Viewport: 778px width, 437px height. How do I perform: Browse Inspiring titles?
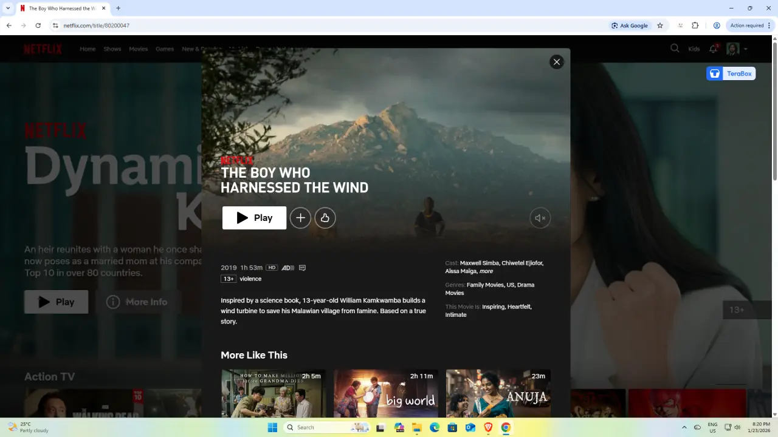[x=494, y=307]
